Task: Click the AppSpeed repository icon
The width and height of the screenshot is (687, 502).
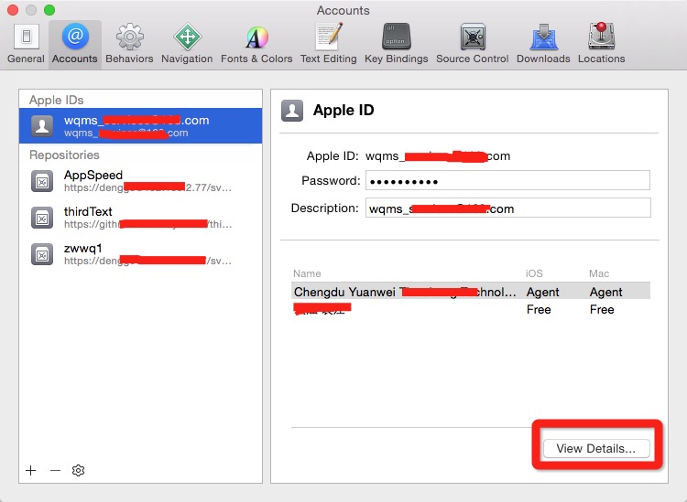Action: click(42, 181)
